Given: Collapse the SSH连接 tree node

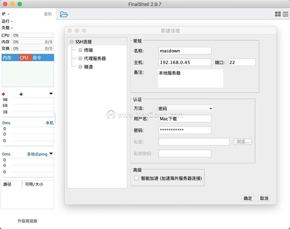Looking at the screenshot, I should tap(71, 42).
